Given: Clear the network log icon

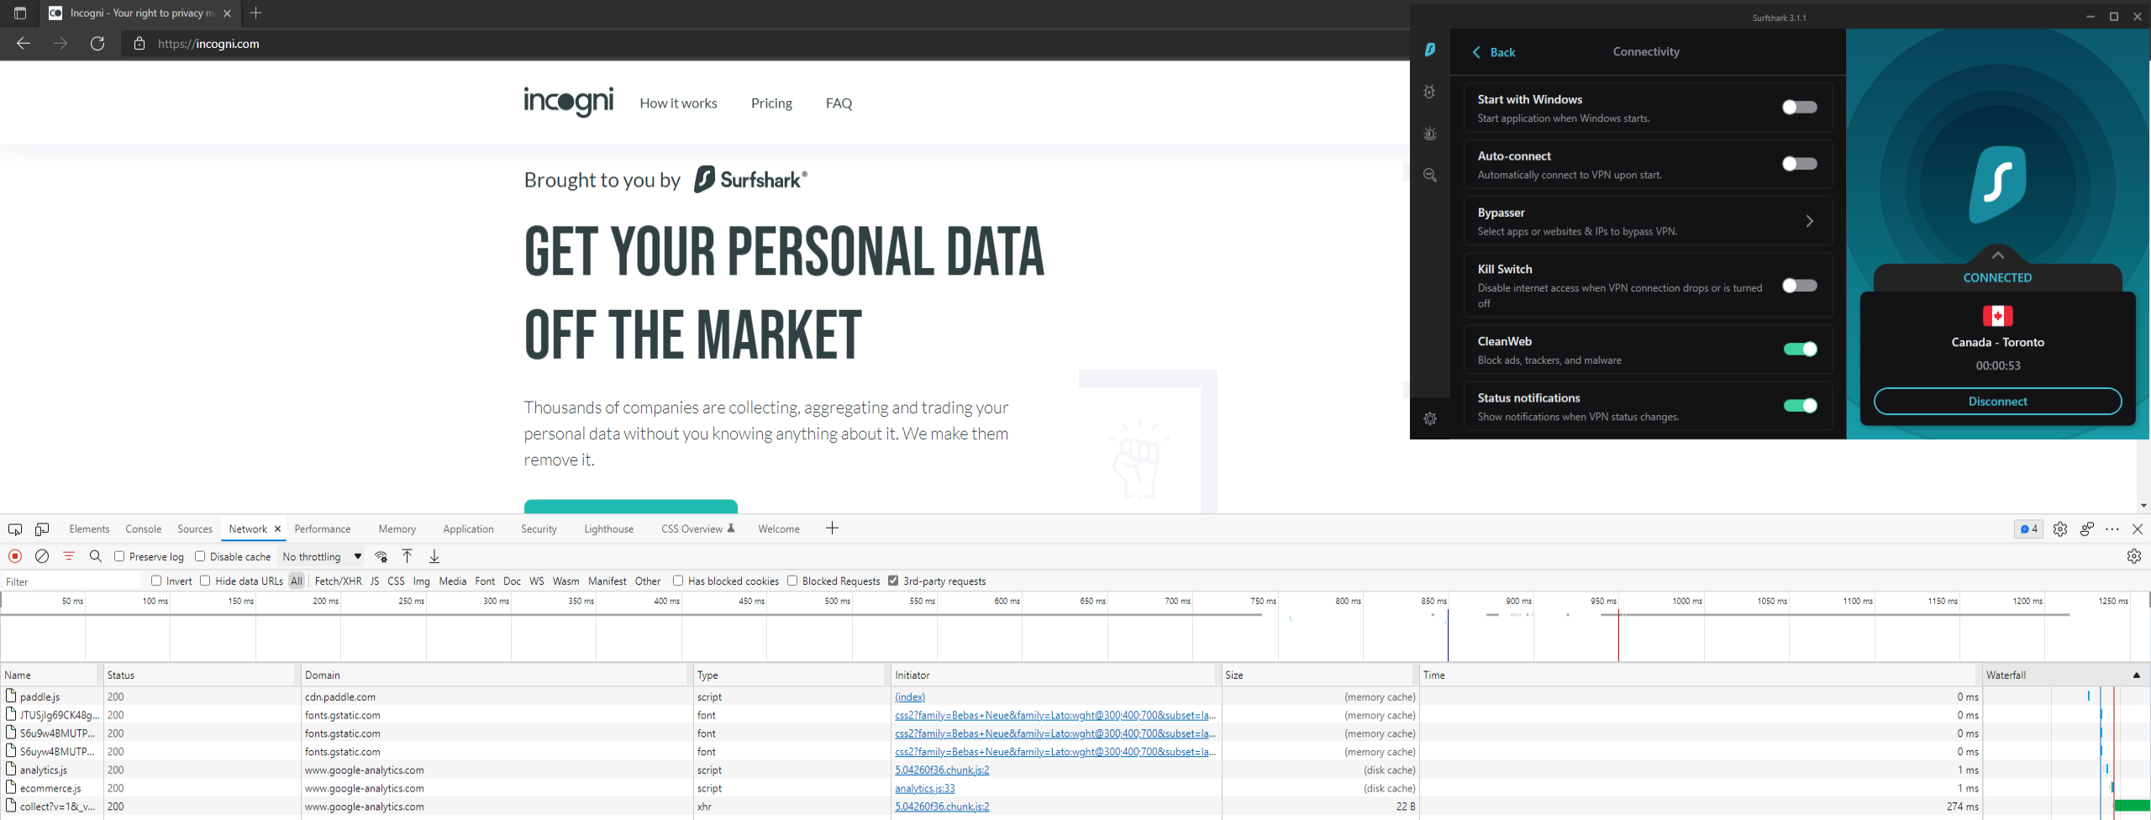Looking at the screenshot, I should pyautogui.click(x=42, y=556).
